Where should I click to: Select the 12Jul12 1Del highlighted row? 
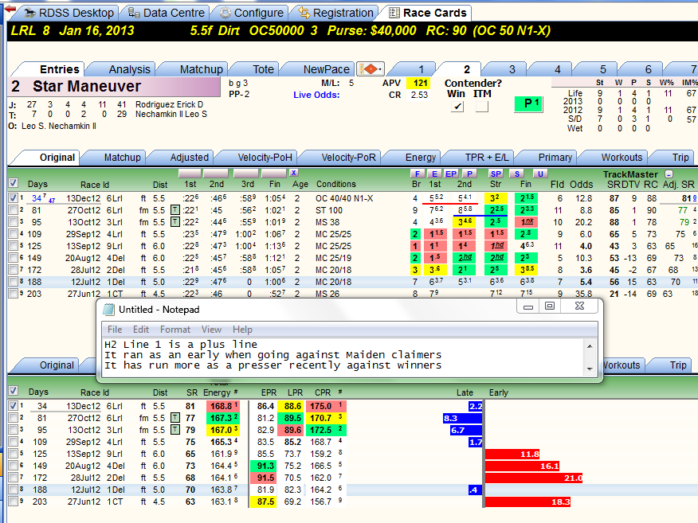[351, 282]
